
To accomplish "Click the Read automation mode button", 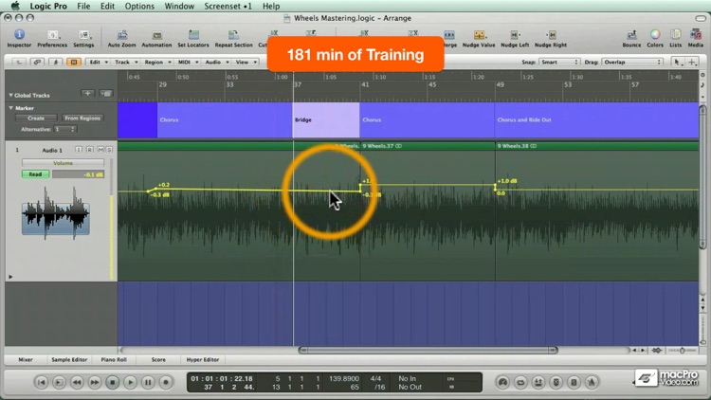I will pos(35,174).
